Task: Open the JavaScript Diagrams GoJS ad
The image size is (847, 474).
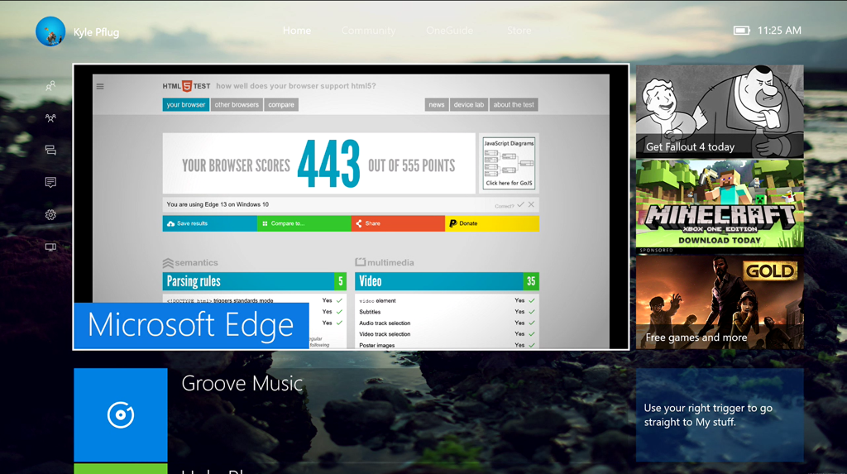Action: (x=509, y=163)
